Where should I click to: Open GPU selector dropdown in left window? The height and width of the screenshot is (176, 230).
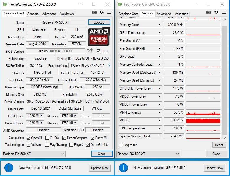point(34,154)
